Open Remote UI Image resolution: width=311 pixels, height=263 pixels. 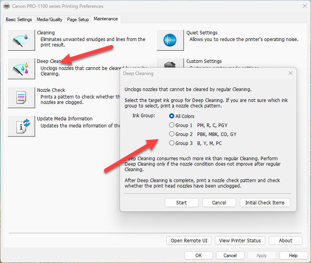point(189,240)
